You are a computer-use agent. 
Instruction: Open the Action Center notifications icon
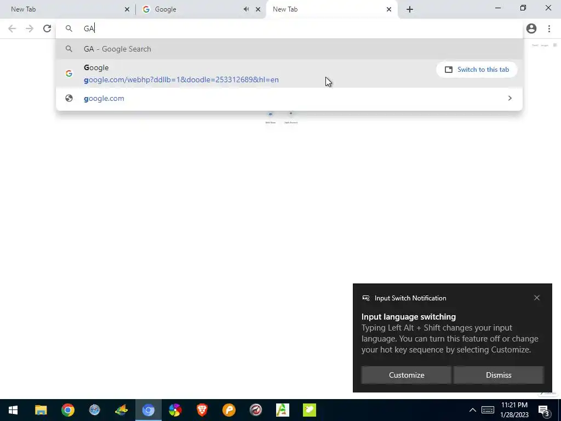click(x=543, y=410)
